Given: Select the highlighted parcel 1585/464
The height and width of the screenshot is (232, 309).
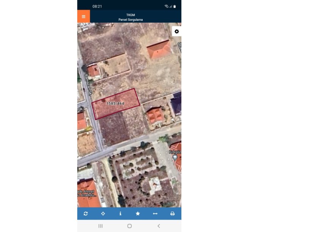Looking at the screenshot, I should pyautogui.click(x=115, y=103).
